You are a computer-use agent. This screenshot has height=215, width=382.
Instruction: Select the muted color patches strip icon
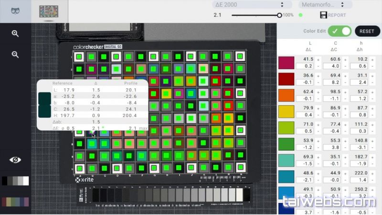[x=15, y=202]
